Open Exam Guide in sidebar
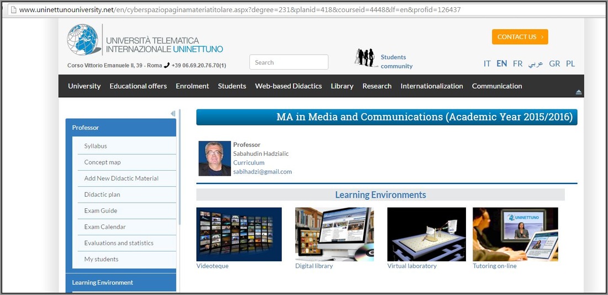The width and height of the screenshot is (608, 295). pyautogui.click(x=127, y=211)
